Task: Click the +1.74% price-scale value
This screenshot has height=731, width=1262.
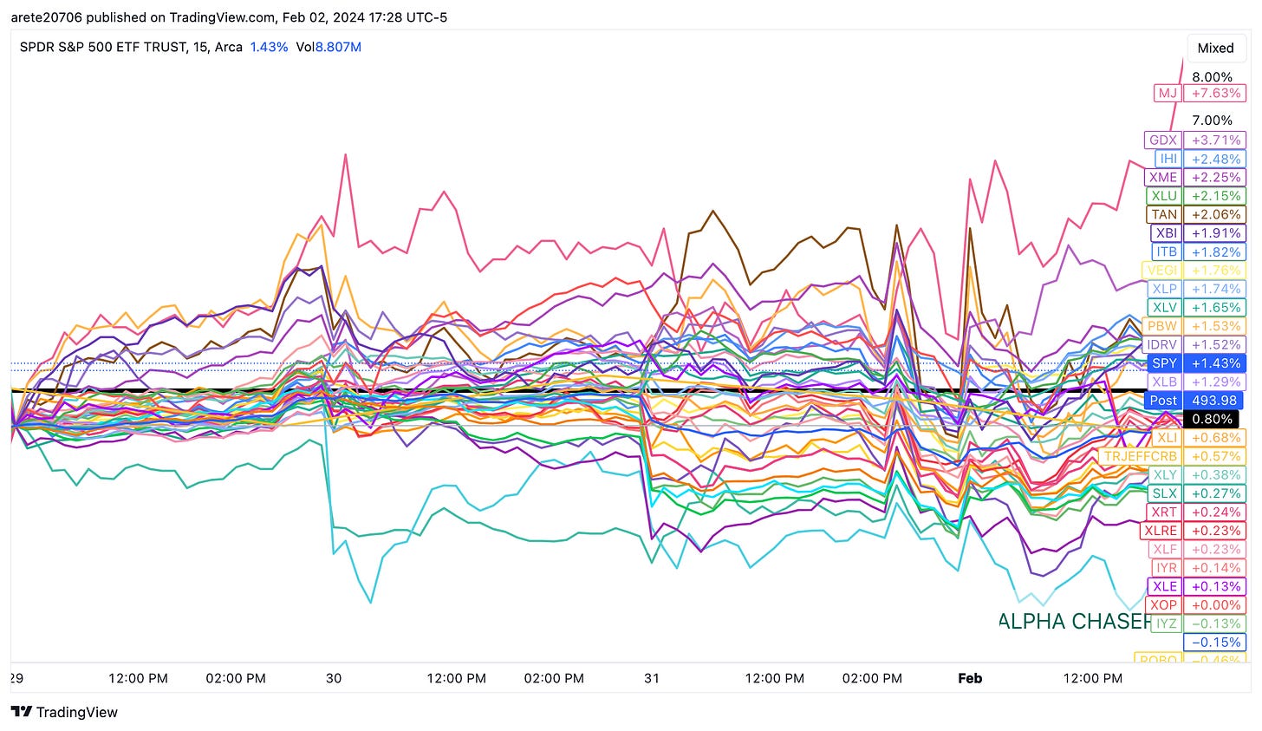Action: (1215, 289)
